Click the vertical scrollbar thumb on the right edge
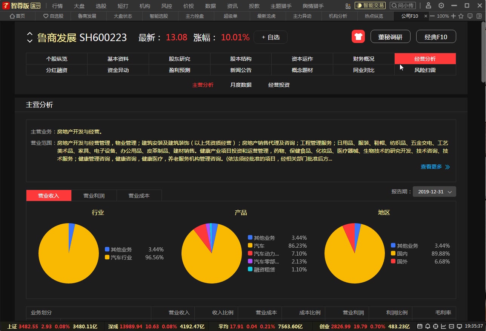The height and width of the screenshot is (331, 486). [483, 53]
